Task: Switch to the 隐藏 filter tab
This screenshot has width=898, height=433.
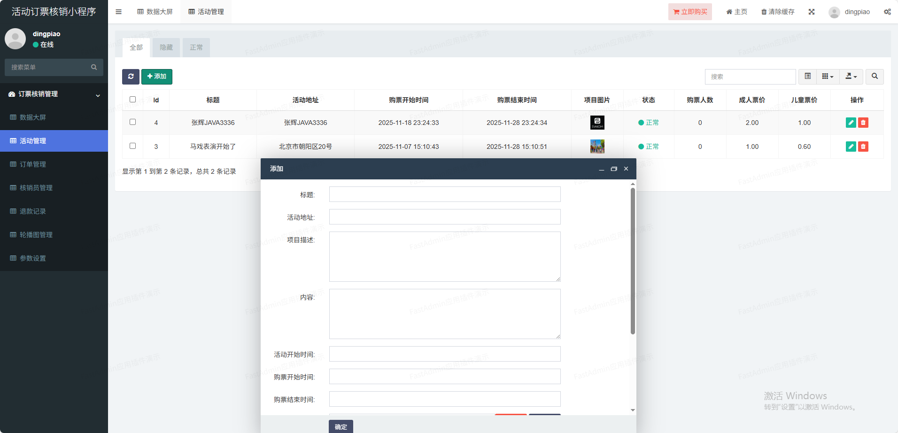Action: click(x=166, y=47)
